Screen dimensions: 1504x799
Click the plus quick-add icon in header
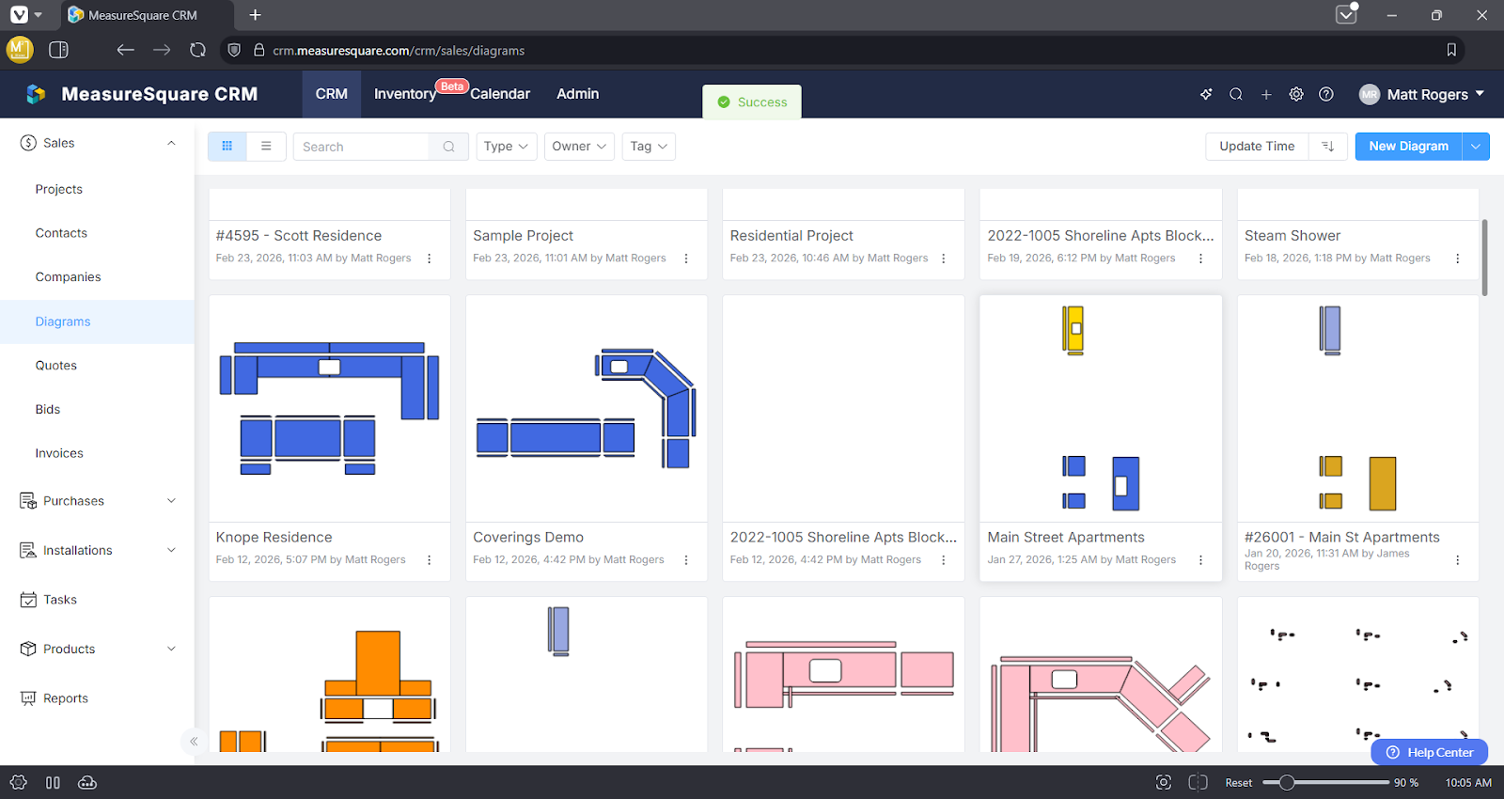(x=1266, y=94)
